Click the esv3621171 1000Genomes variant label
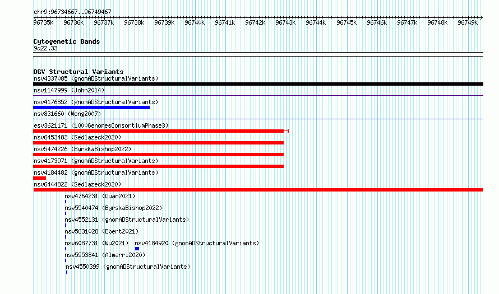Viewport: 499px width, 294px height. 101,125
